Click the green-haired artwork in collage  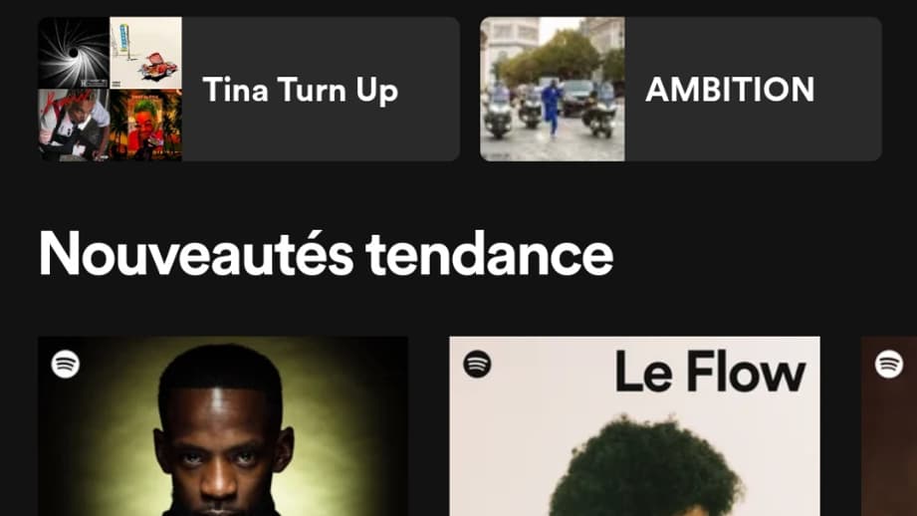point(146,126)
